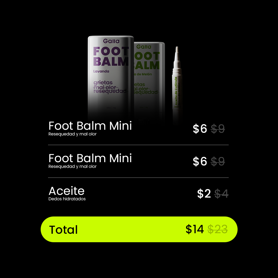Click the first Resequedad y mal olor subtitle
The height and width of the screenshot is (278, 278).
click(x=73, y=134)
